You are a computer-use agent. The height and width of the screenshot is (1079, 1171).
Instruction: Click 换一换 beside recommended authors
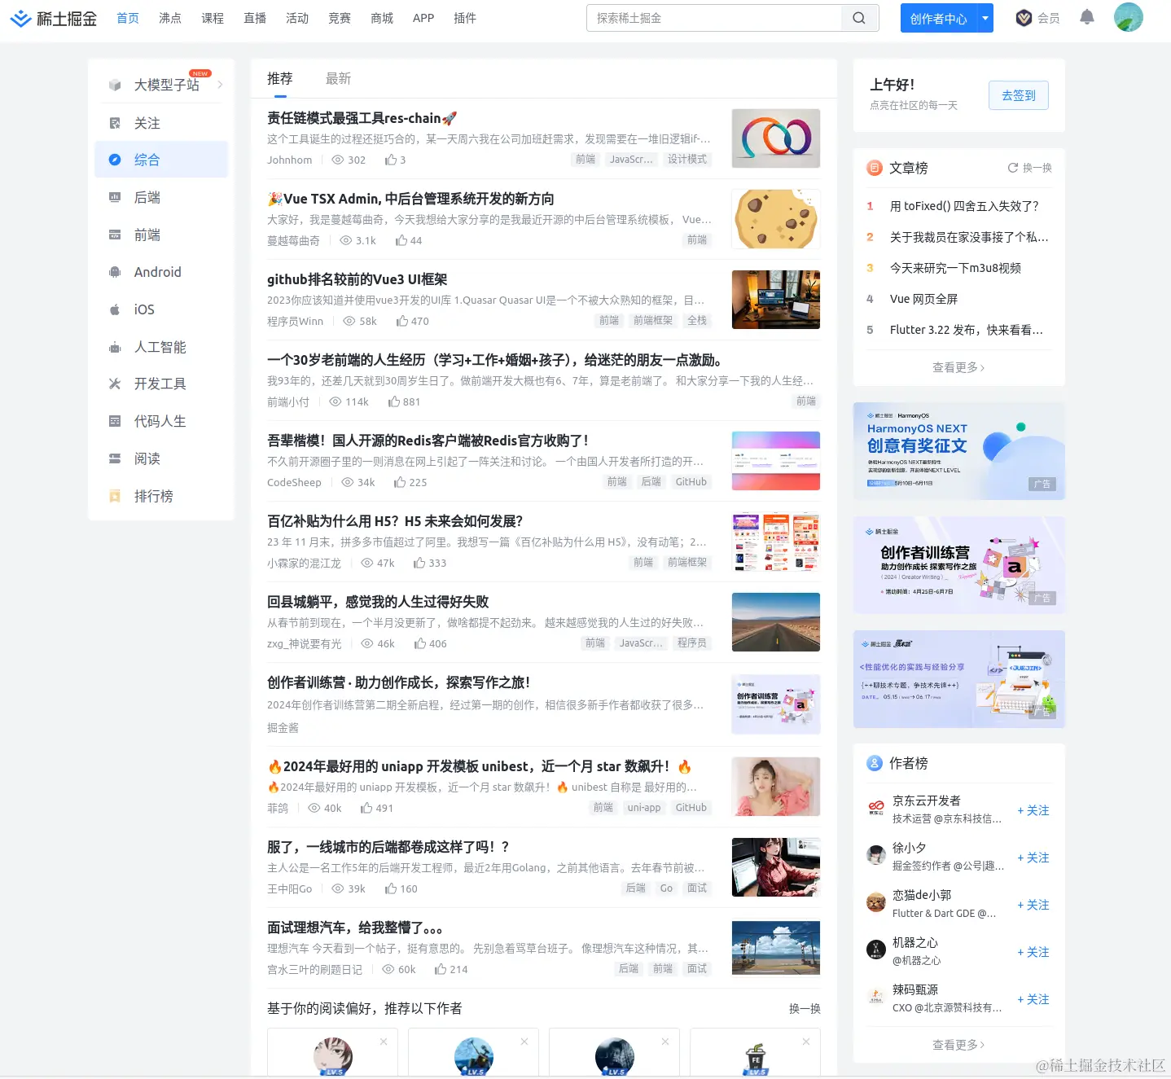[805, 1008]
